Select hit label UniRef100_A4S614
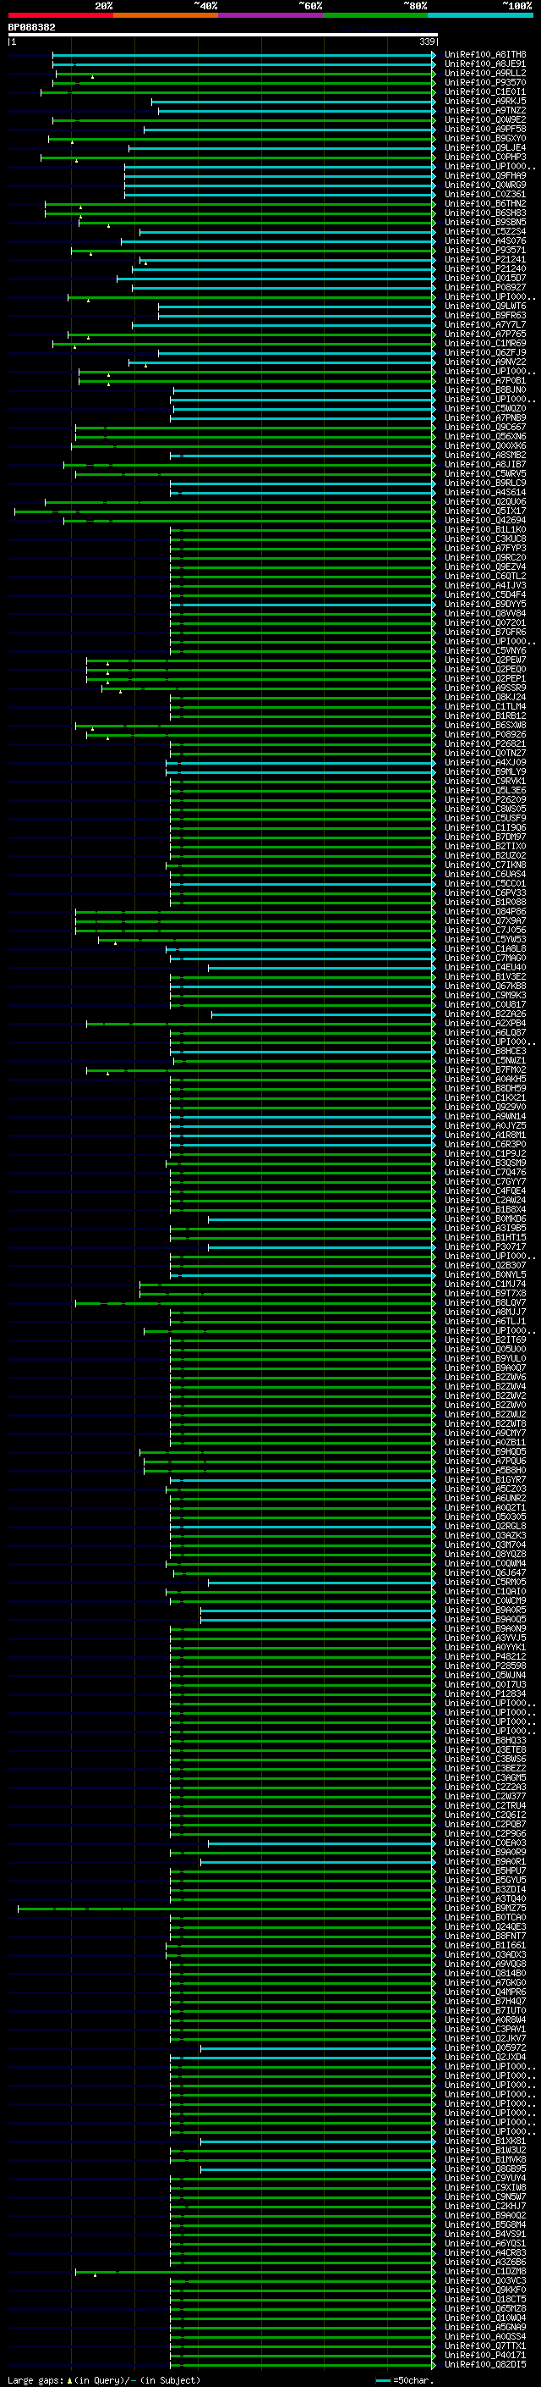This screenshot has width=541, height=2387. 484,493
